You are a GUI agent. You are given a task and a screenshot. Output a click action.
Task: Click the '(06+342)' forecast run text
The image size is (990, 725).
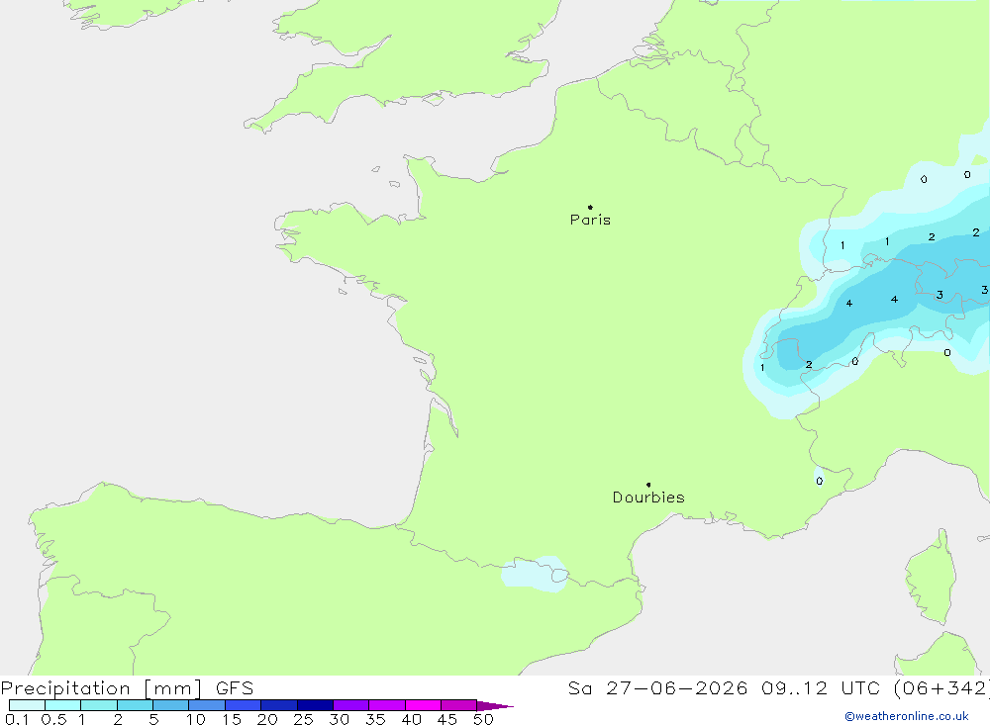941,688
